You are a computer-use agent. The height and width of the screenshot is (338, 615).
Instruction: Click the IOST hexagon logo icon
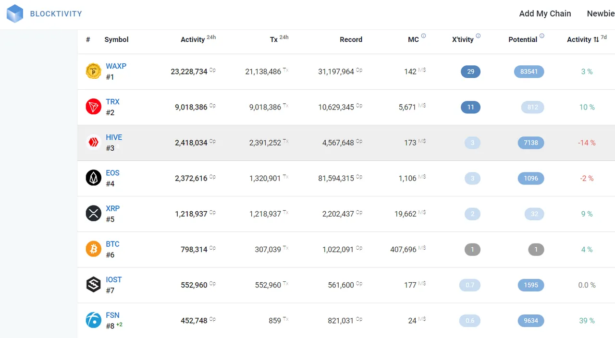tap(94, 284)
